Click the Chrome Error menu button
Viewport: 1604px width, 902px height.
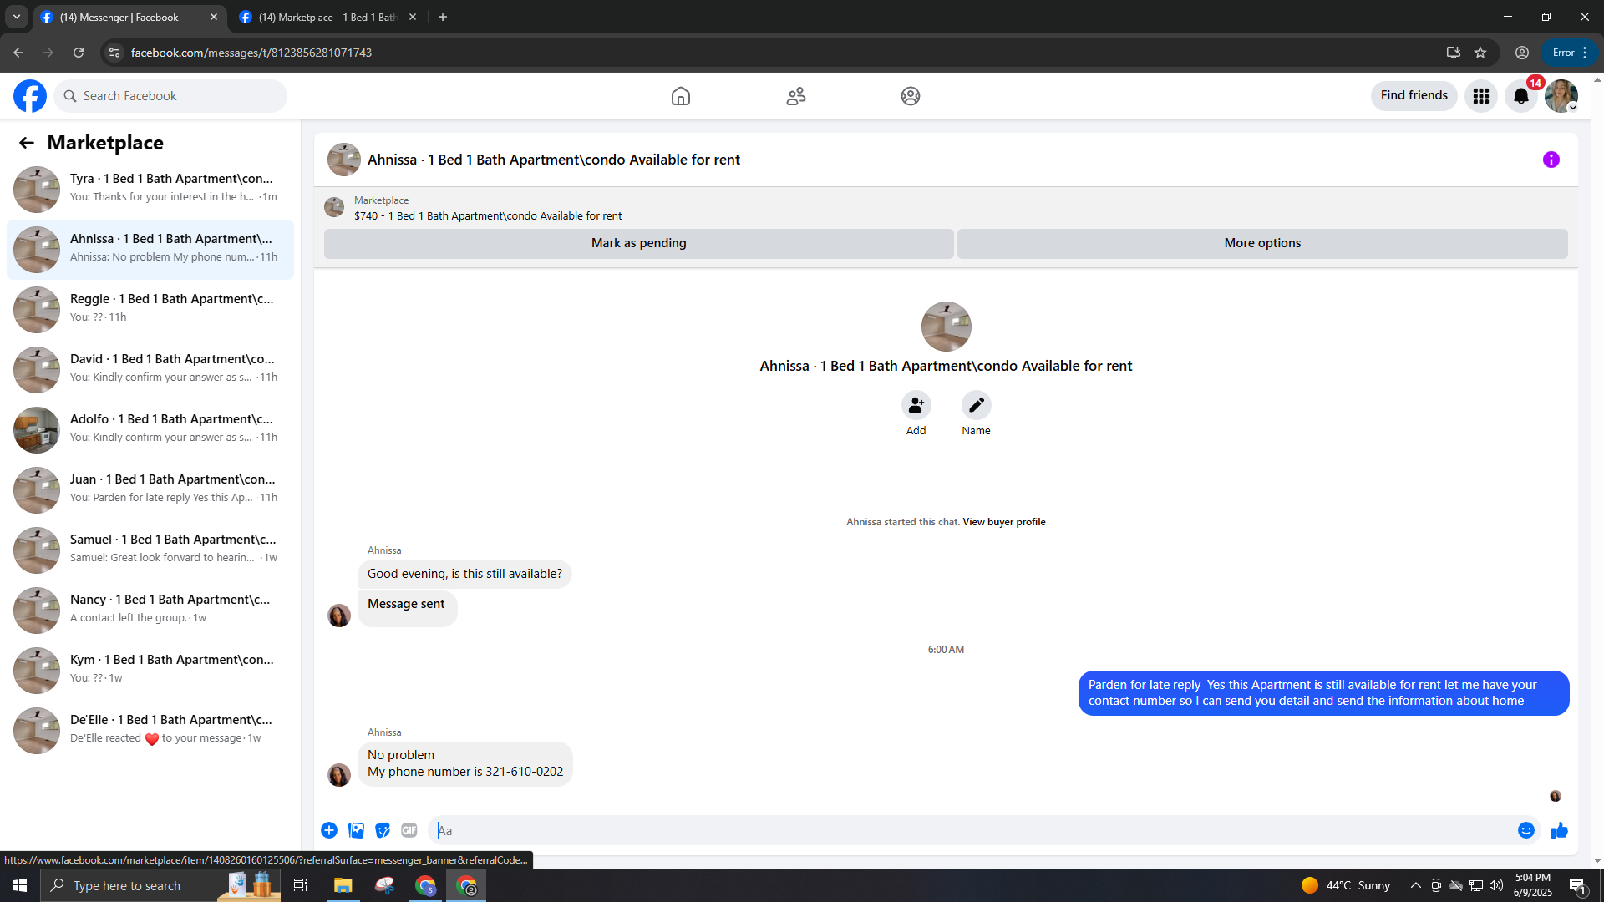[x=1570, y=53]
